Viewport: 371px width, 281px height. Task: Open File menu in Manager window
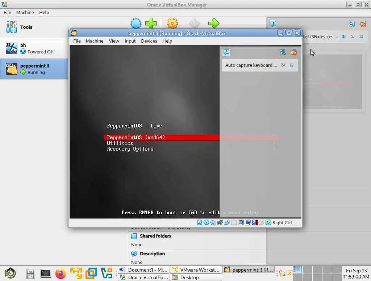7,13
